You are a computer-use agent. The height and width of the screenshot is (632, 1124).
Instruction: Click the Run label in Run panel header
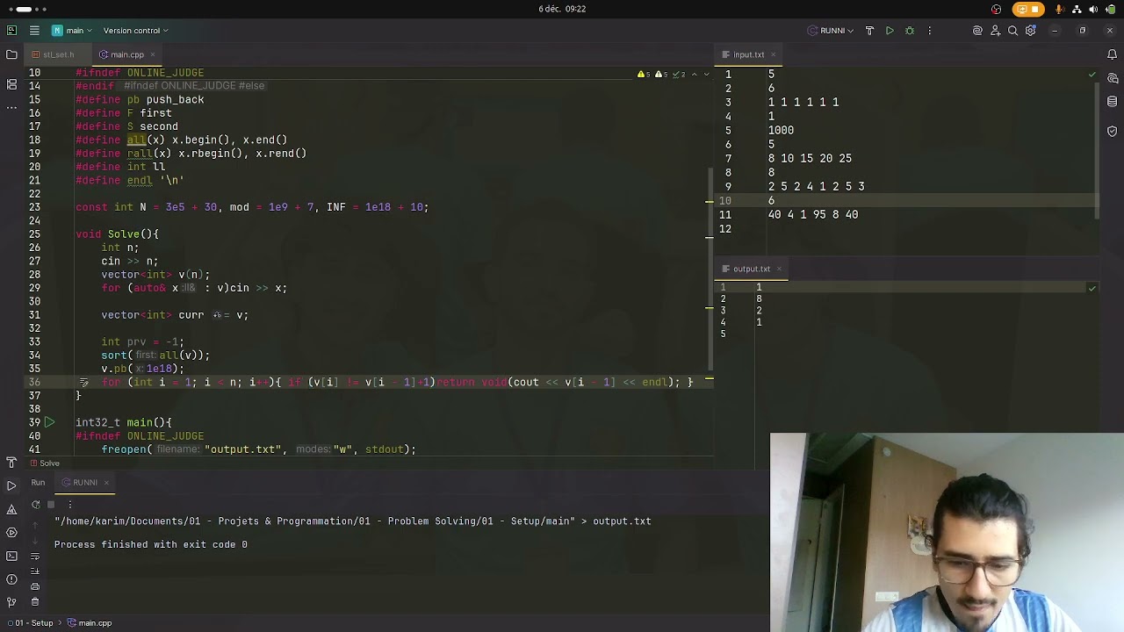point(38,483)
